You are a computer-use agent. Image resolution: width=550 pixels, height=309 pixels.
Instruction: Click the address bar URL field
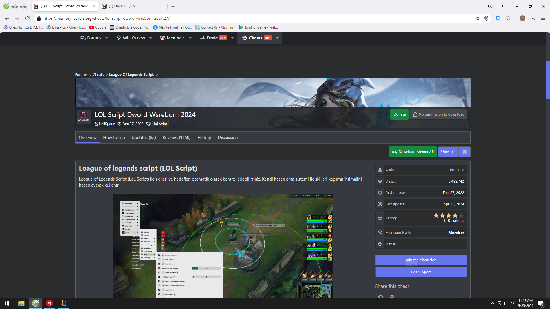pyautogui.click(x=258, y=18)
